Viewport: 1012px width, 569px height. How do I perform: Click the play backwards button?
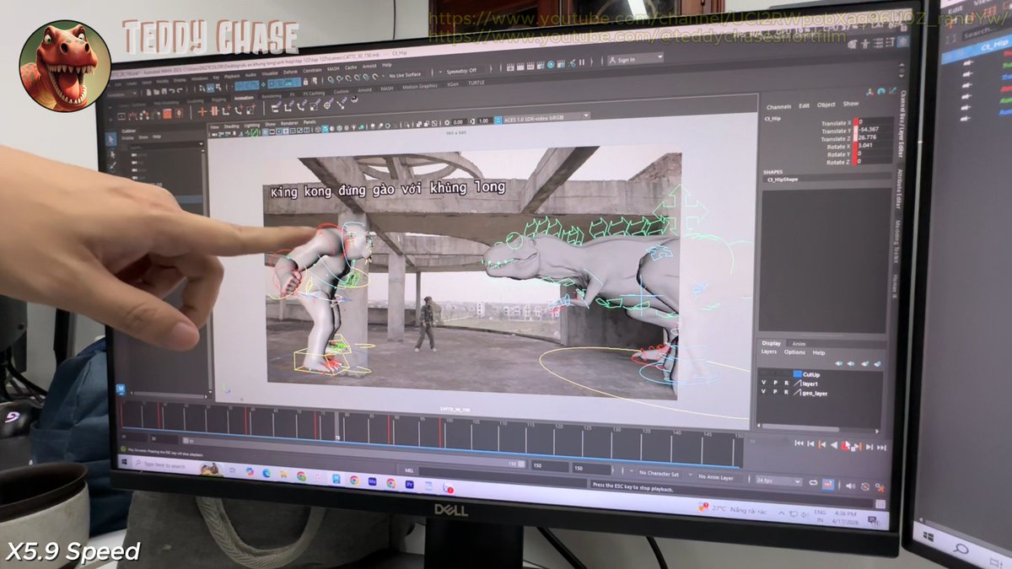tap(834, 445)
